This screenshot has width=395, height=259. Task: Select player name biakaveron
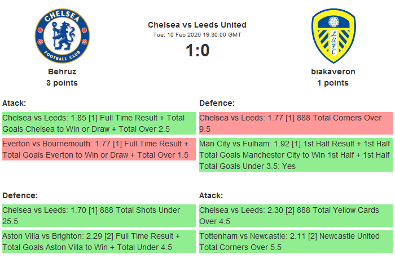tap(333, 72)
